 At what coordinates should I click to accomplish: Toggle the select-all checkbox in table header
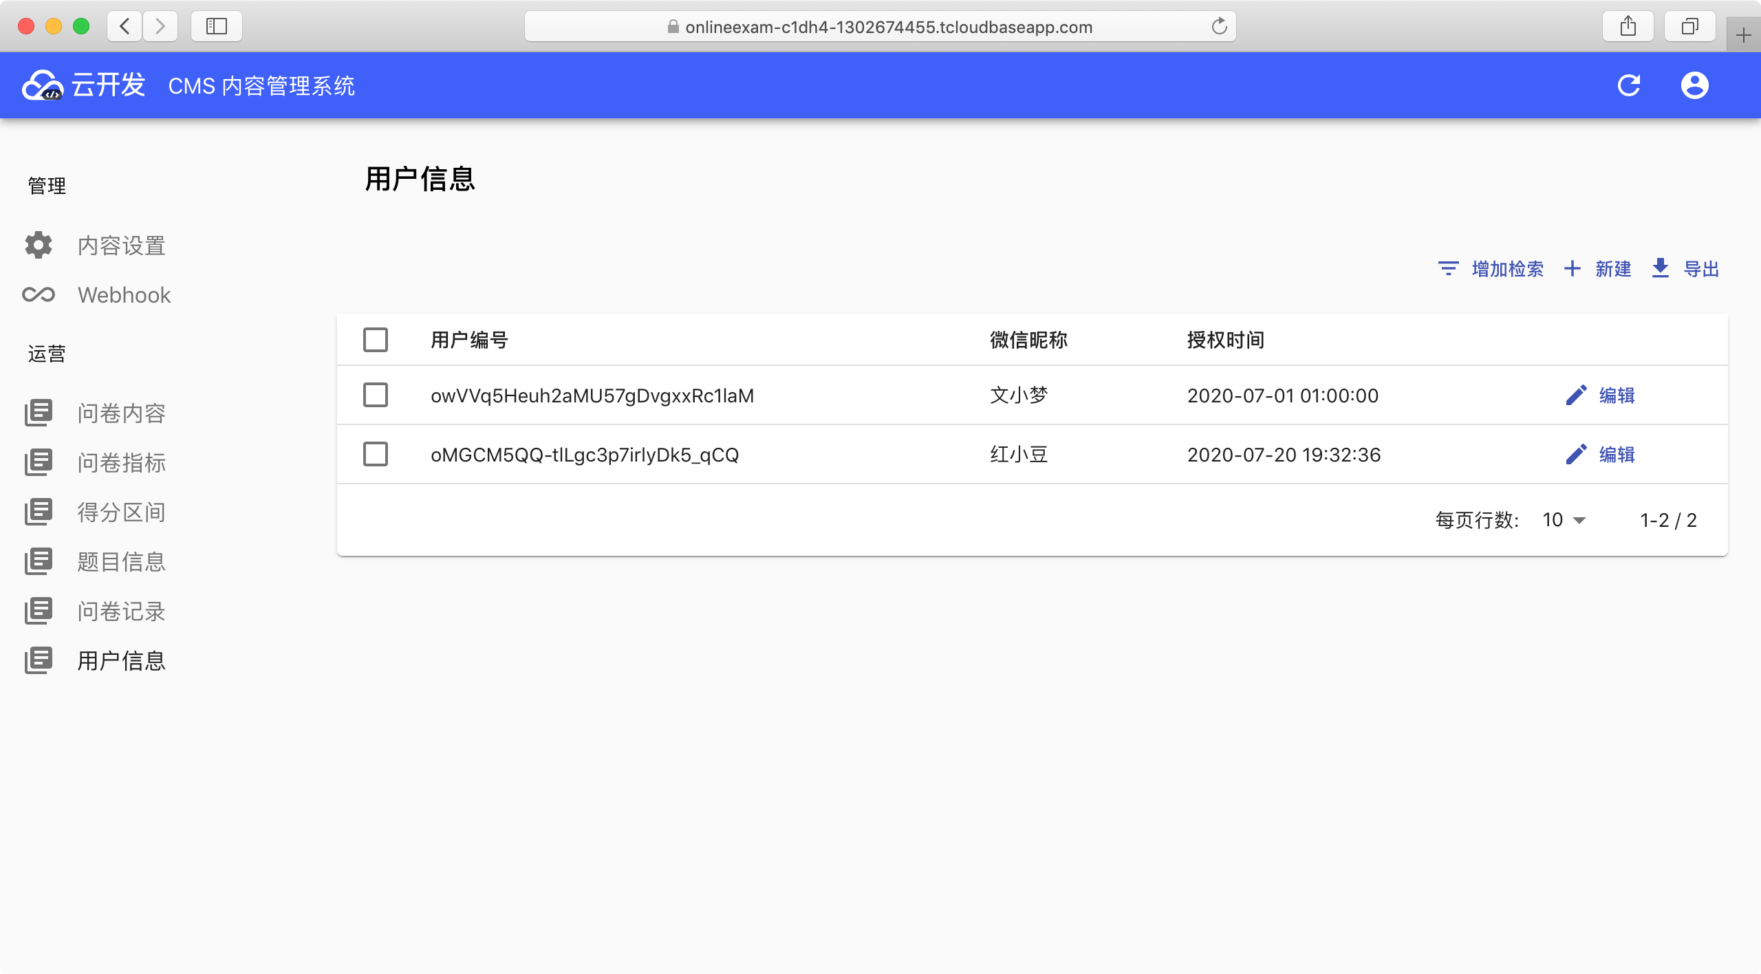[376, 340]
